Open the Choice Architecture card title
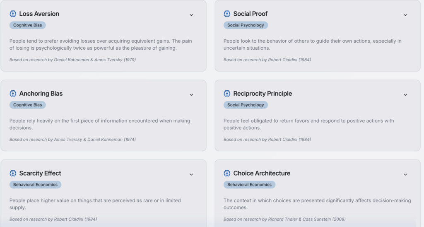Viewport: 424px width, 227px height. pyautogui.click(x=262, y=173)
